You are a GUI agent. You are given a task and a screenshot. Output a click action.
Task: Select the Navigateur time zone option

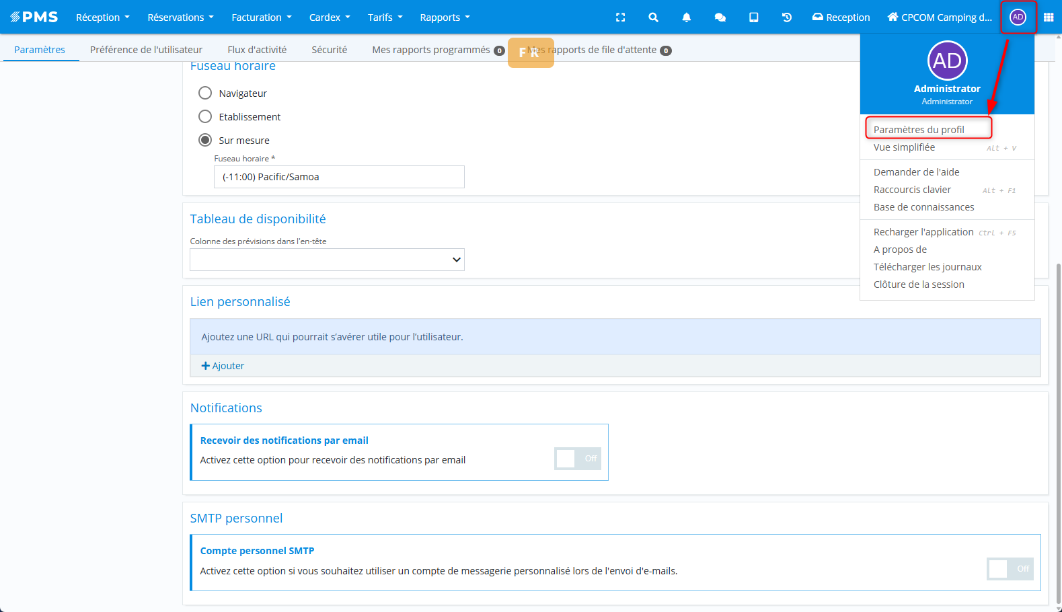click(205, 93)
